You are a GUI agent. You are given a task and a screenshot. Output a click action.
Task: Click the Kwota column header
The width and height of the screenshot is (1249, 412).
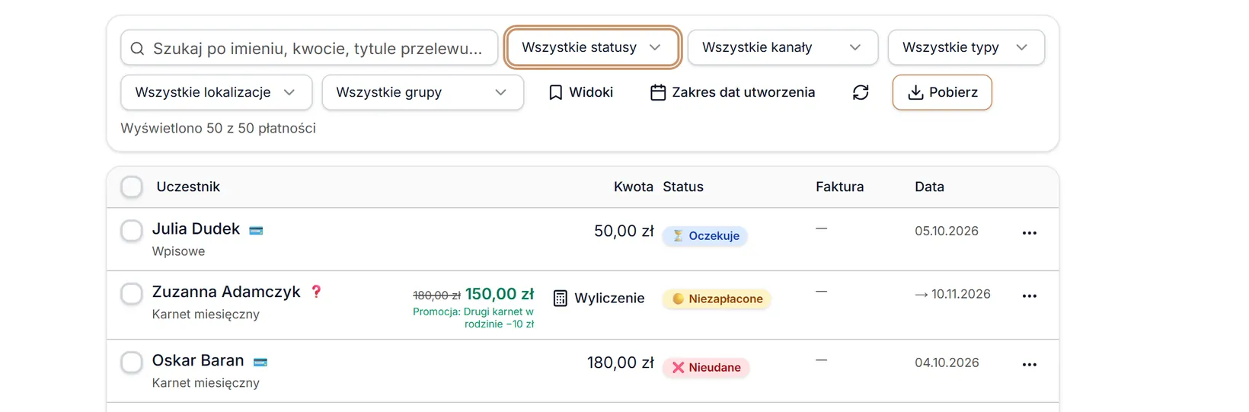point(634,187)
